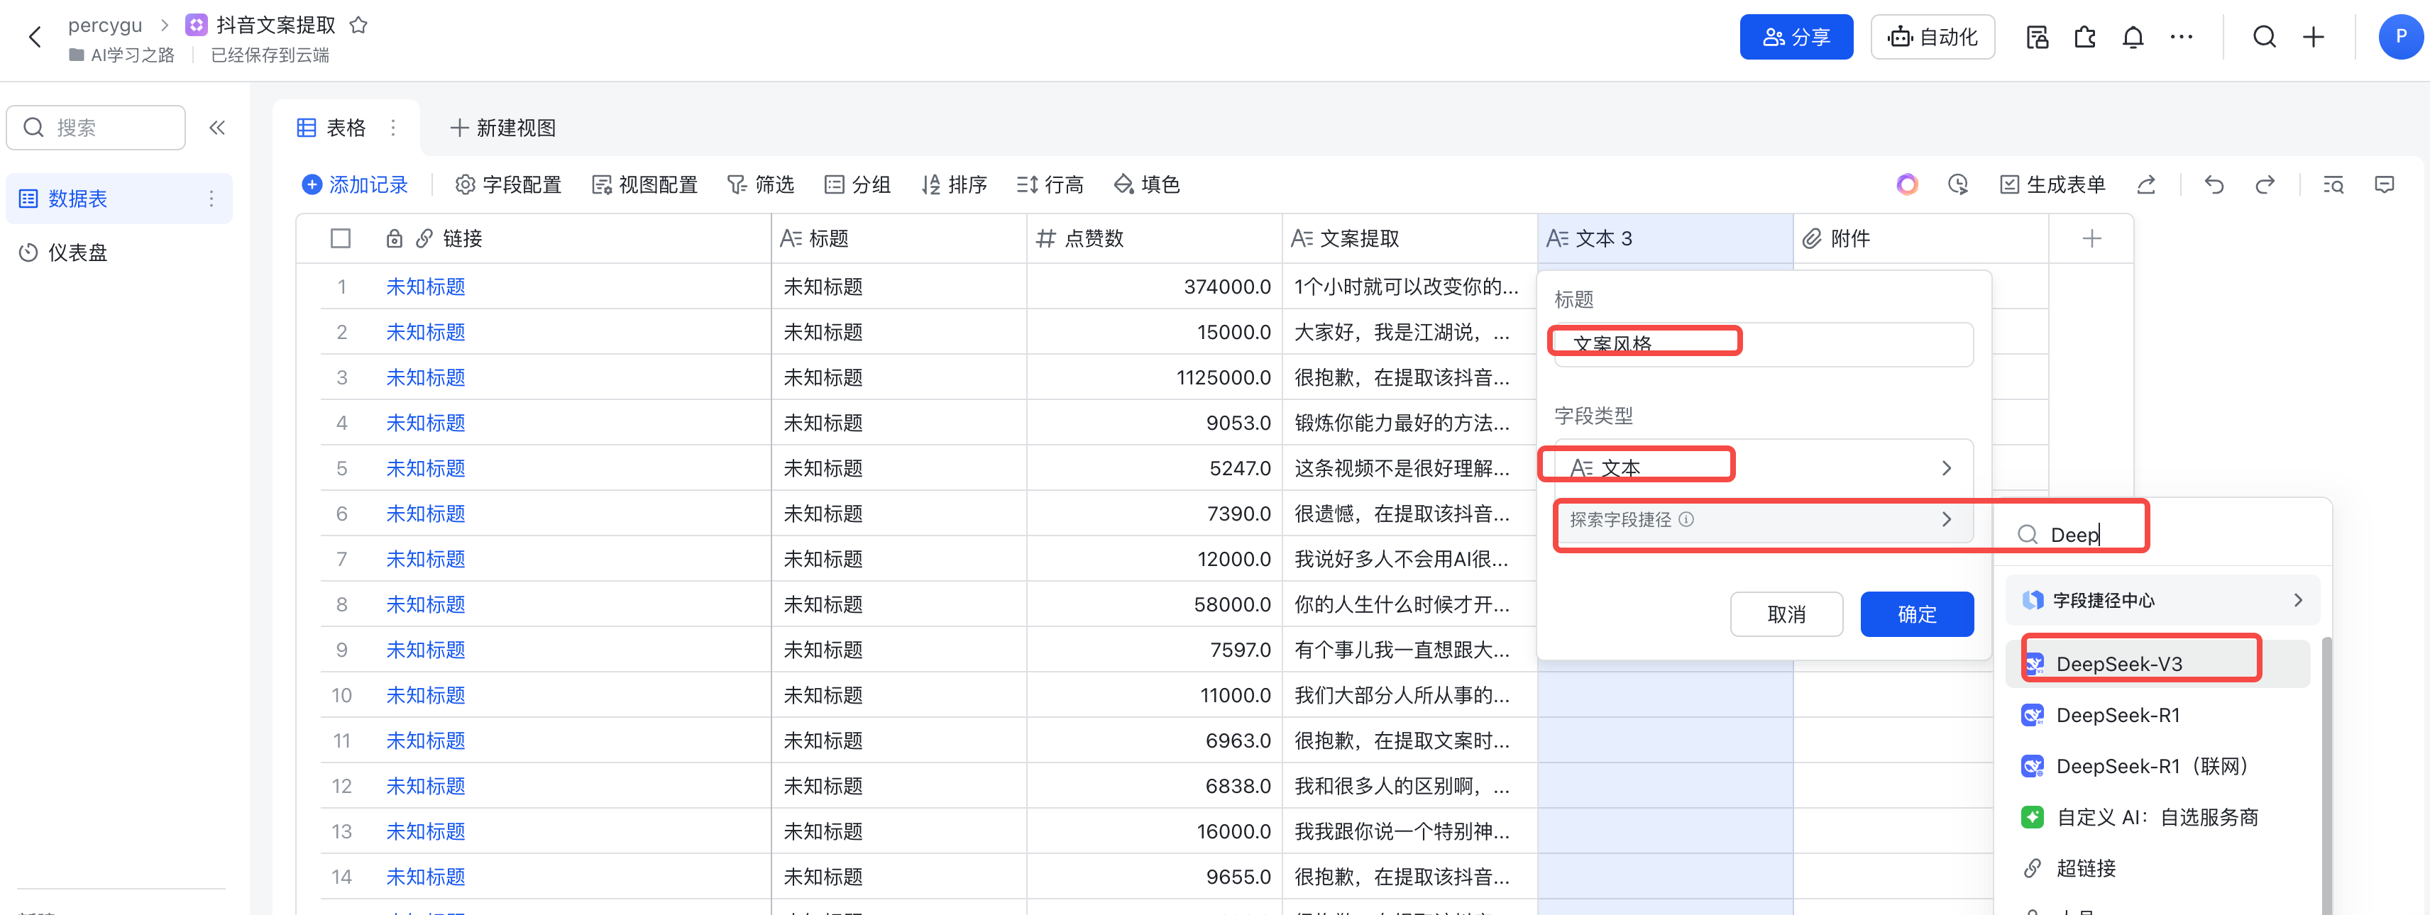Open the 字段类型 文本 dropdown
This screenshot has width=2430, height=915.
click(x=1763, y=467)
